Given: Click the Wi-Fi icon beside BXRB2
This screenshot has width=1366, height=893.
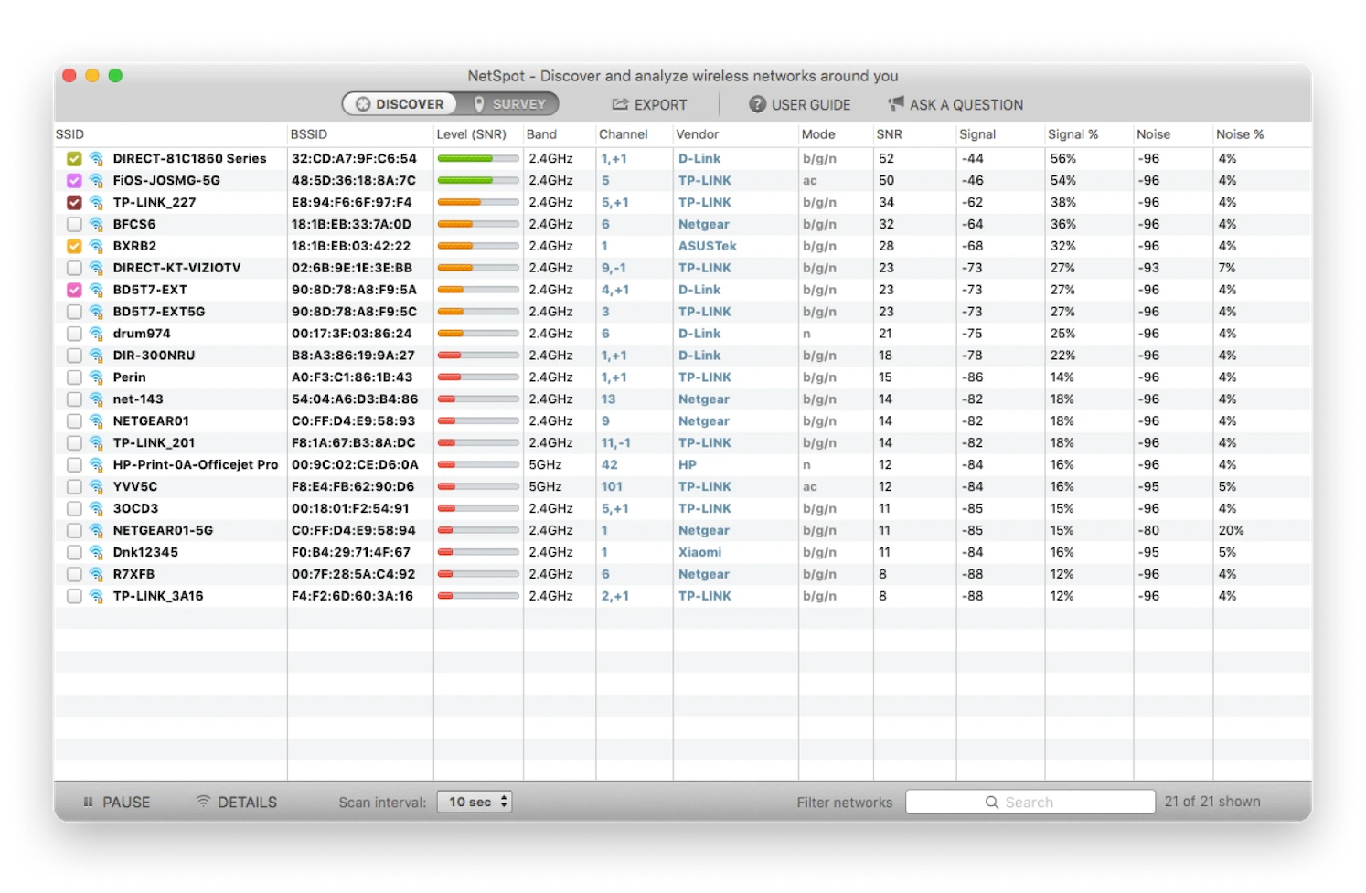Looking at the screenshot, I should click(x=96, y=247).
